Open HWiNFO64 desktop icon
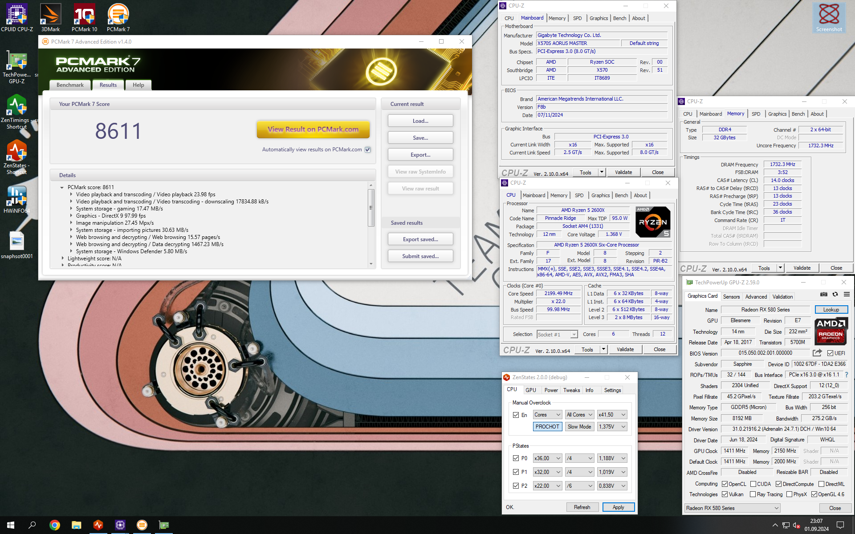855x534 pixels. coord(16,199)
